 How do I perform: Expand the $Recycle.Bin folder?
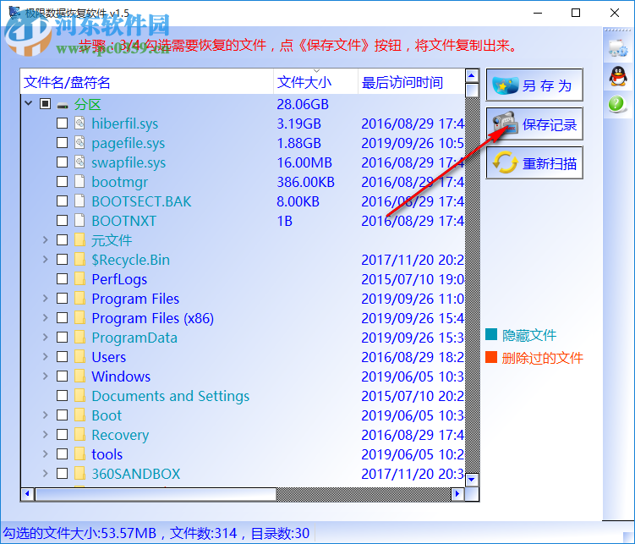[46, 259]
